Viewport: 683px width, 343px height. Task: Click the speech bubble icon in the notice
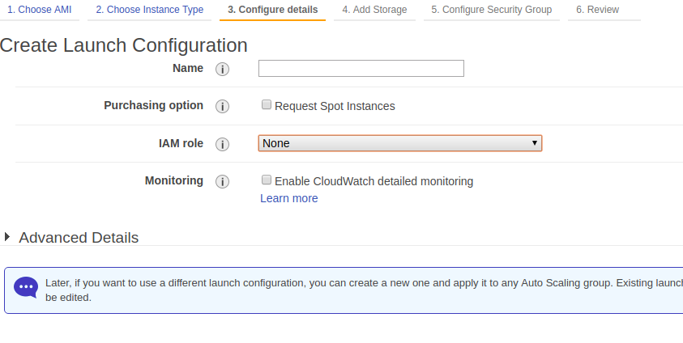pos(26,288)
